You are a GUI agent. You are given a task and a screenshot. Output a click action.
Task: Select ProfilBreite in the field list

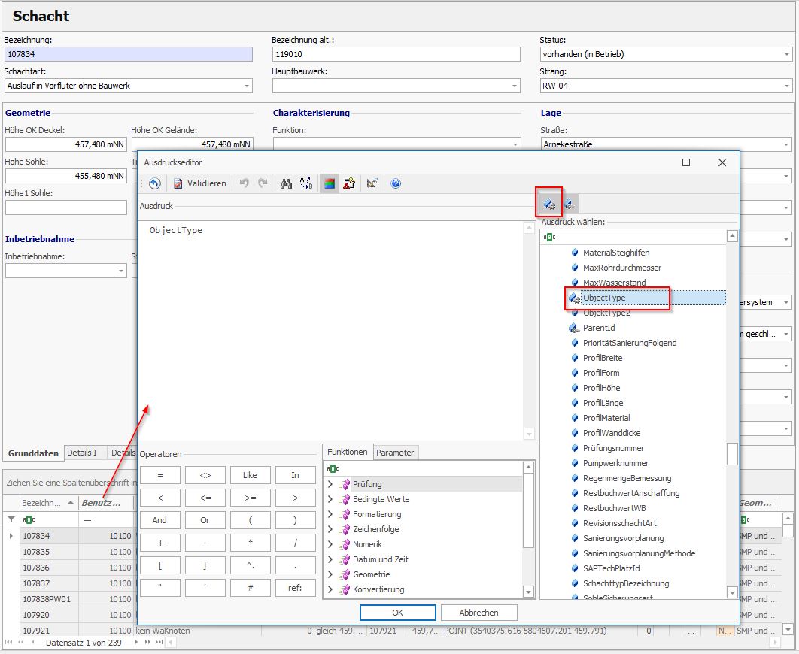click(602, 358)
